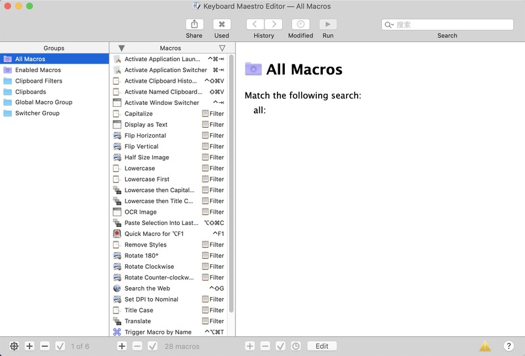Click the red Quick Macro record icon
The height and width of the screenshot is (356, 525).
117,233
